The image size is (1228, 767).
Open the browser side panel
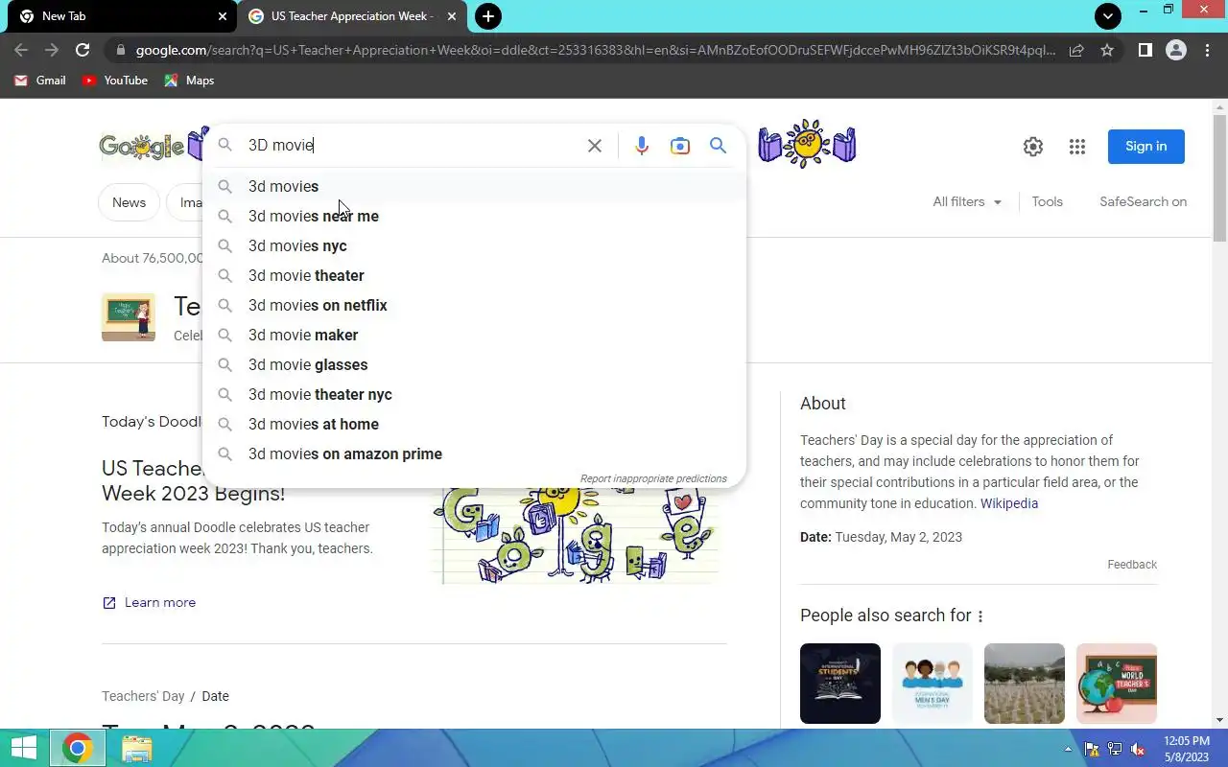pyautogui.click(x=1145, y=50)
